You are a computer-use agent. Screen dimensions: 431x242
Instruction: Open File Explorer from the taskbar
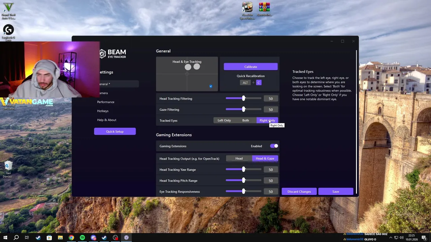60,238
